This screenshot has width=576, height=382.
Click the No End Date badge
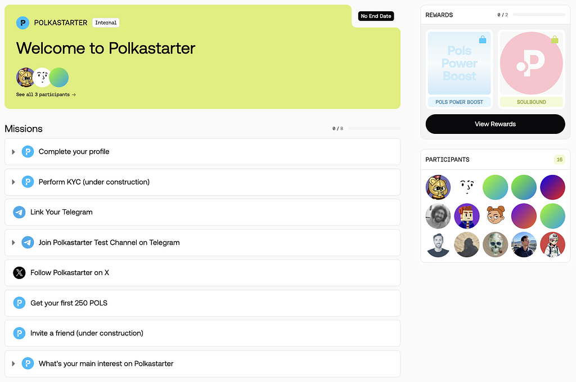pos(376,16)
